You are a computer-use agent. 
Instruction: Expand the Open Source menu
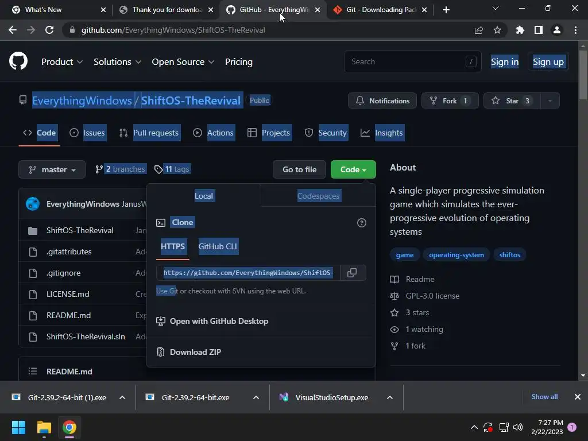[183, 62]
